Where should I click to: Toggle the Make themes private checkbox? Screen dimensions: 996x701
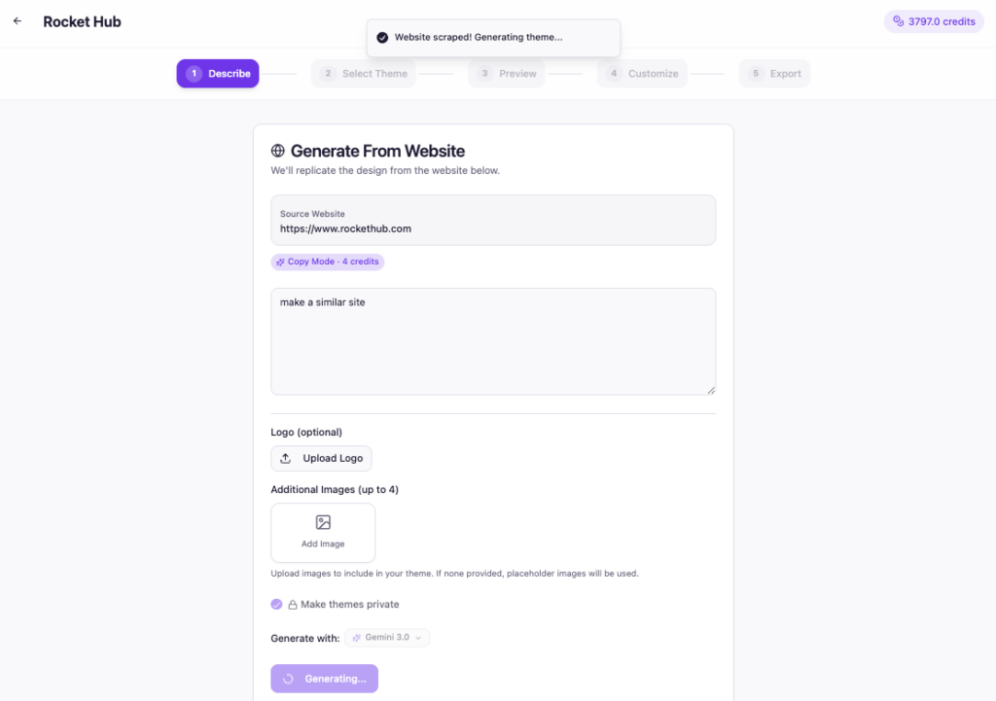coord(277,605)
